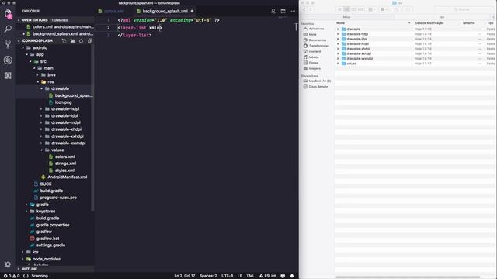
Task: Open Finder arrange-by dropdown
Action: [x=372, y=9]
